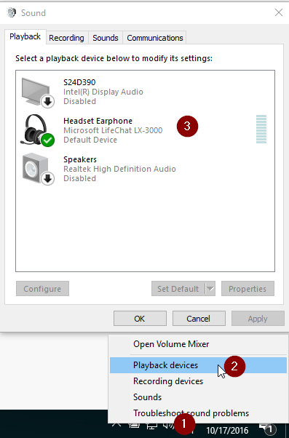Click Disabled status under Speakers
Viewport: 289px width, 438px height.
click(x=79, y=178)
